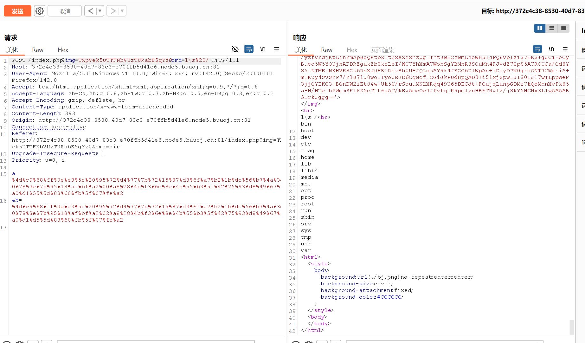Screen dimensions: 585x343
Task: Switch request view to Hex tab
Action: 63,50
